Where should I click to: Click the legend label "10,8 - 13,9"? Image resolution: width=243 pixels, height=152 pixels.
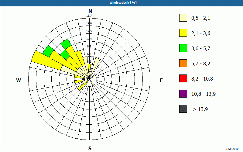pos(204,94)
